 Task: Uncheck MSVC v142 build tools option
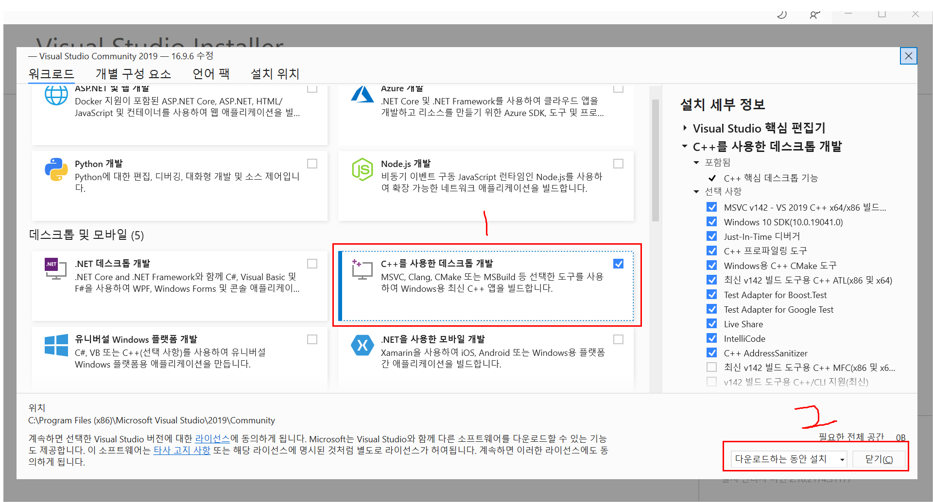click(x=712, y=207)
